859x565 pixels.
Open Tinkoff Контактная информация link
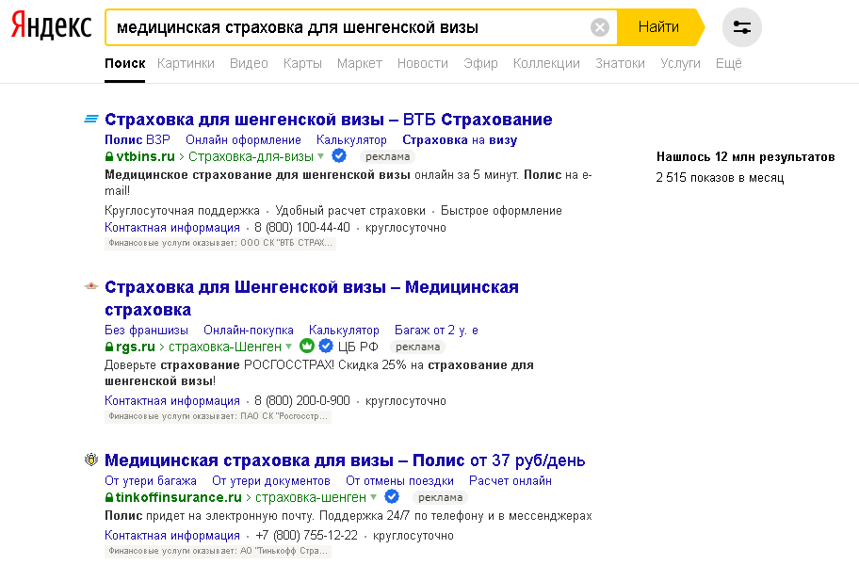click(172, 536)
